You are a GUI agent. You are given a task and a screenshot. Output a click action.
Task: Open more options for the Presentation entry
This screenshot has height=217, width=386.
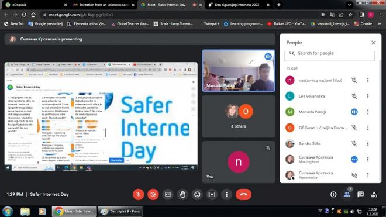[x=368, y=175]
